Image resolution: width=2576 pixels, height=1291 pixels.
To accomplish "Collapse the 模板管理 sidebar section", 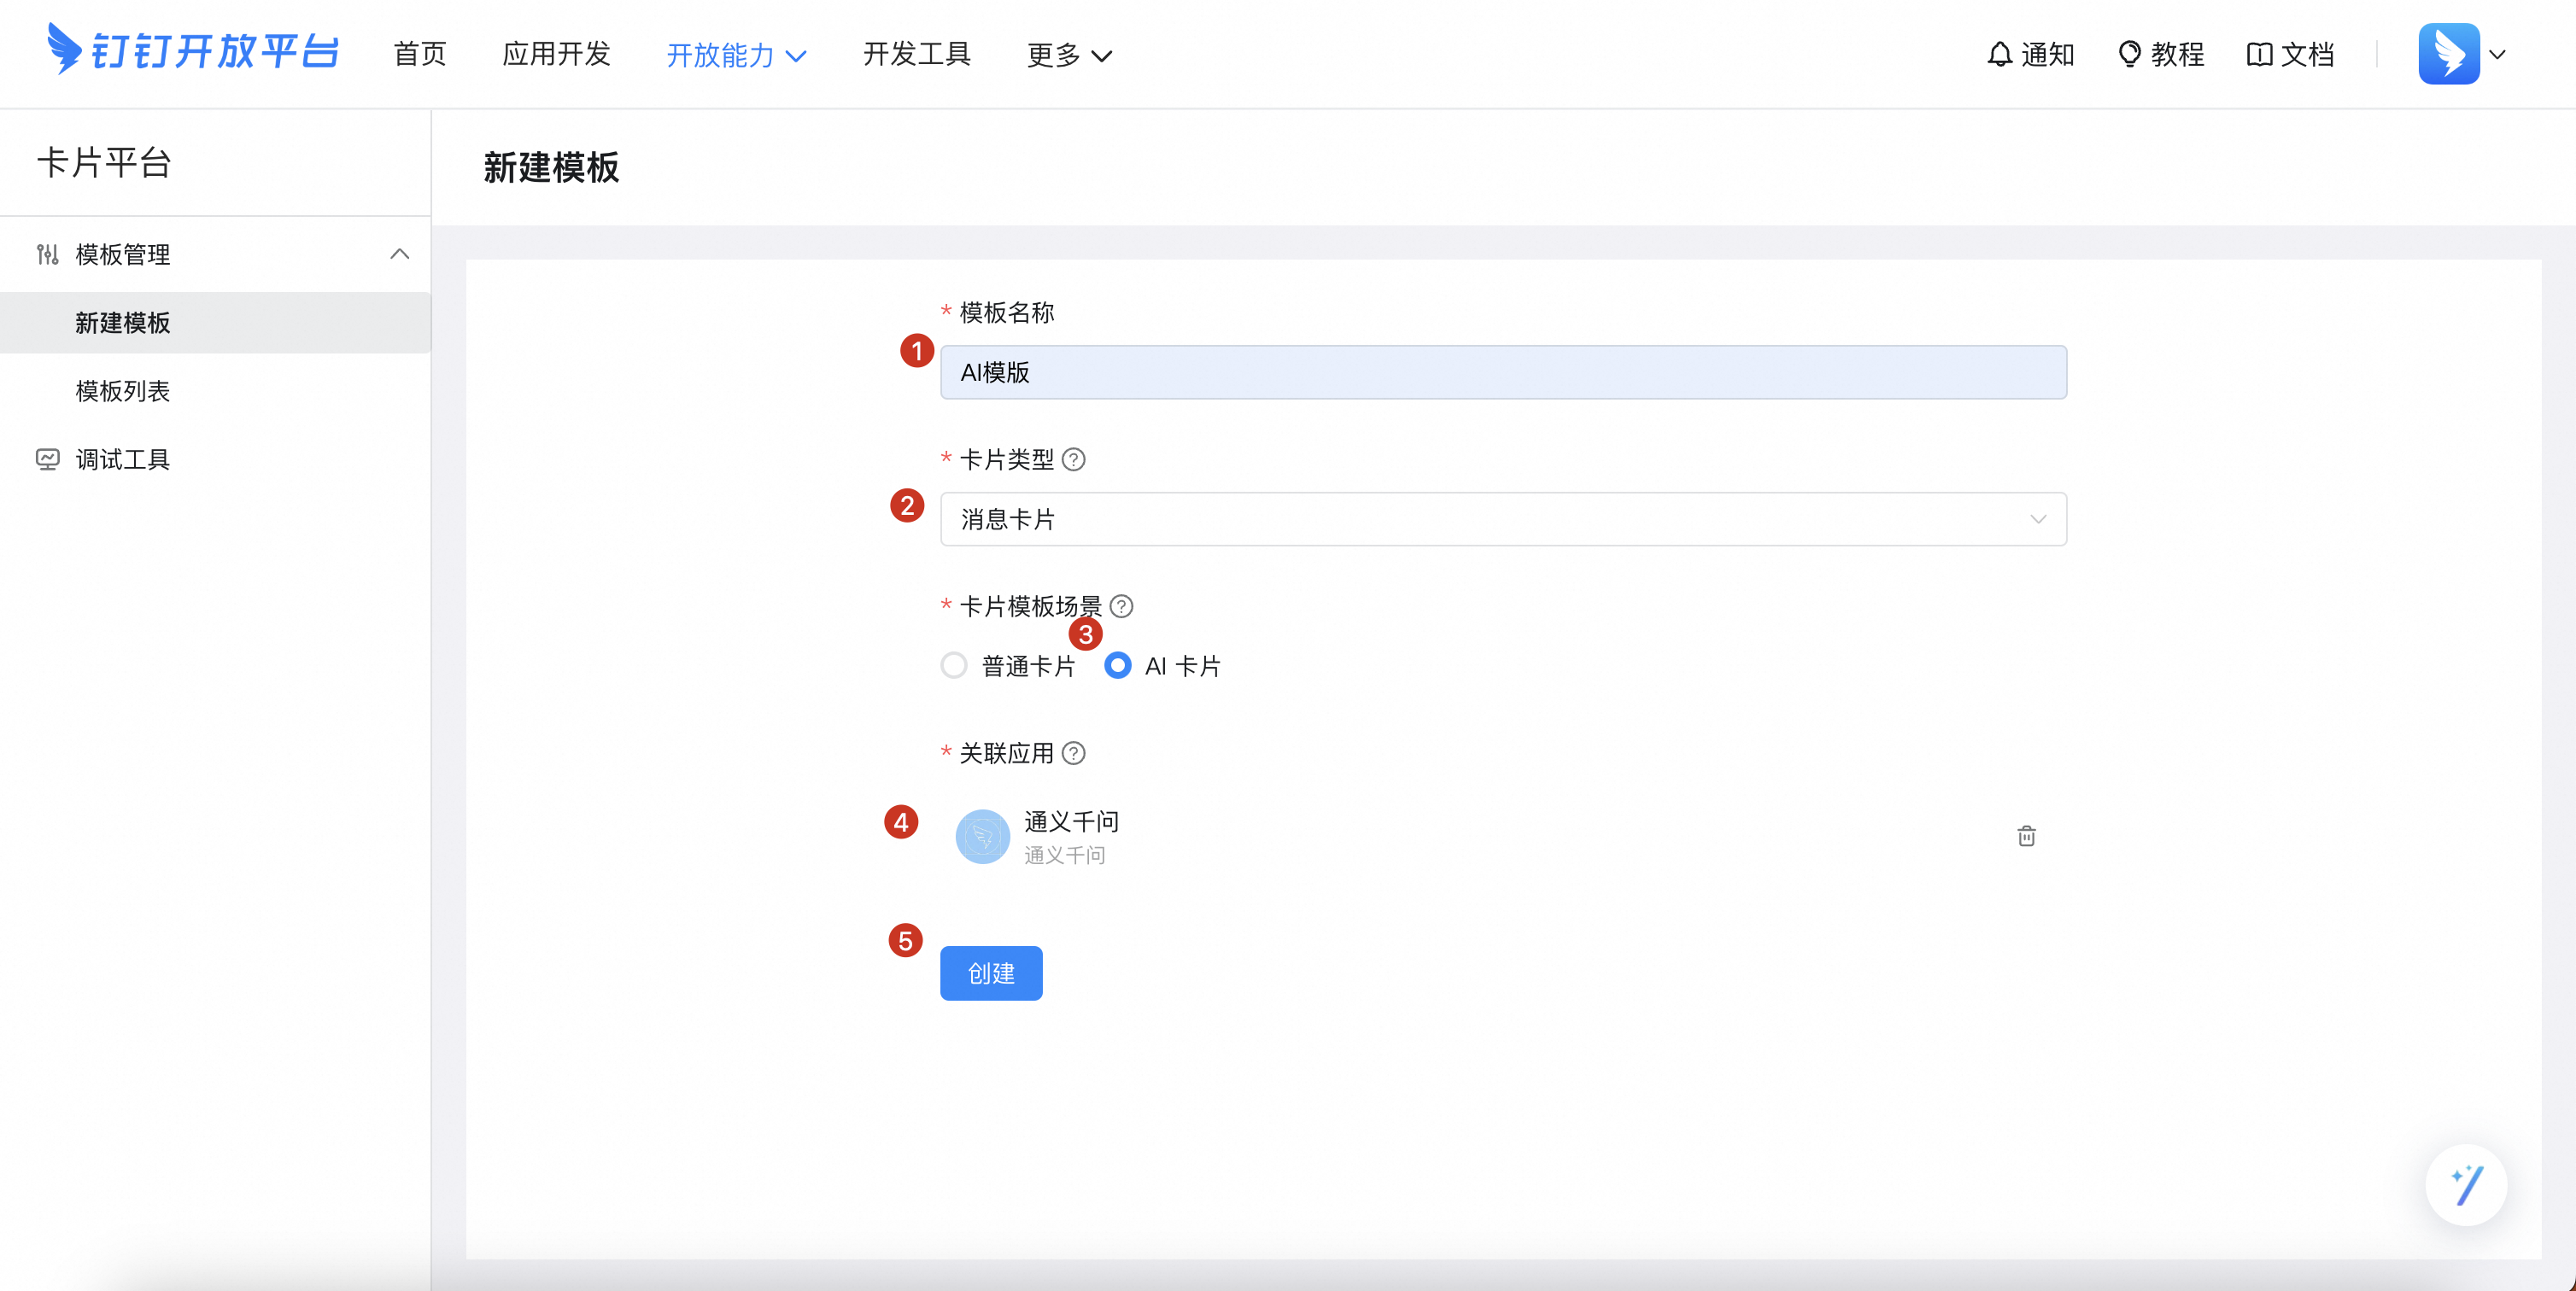I will [x=399, y=254].
